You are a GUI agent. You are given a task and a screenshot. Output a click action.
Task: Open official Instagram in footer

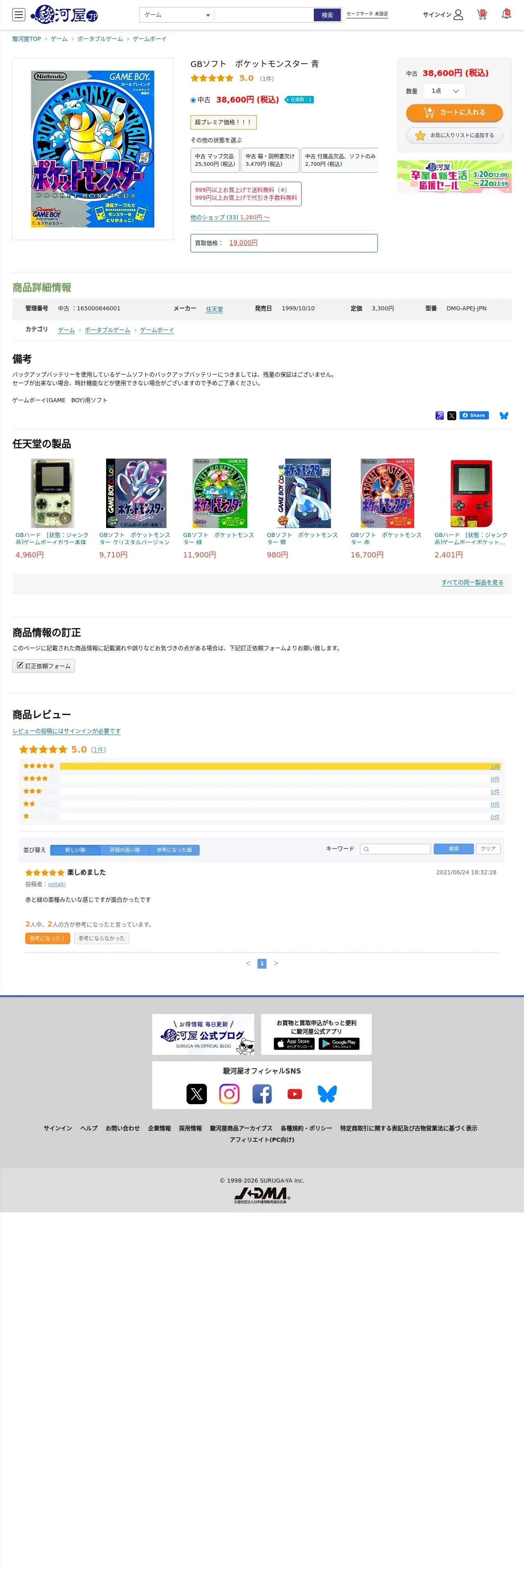tap(229, 1094)
